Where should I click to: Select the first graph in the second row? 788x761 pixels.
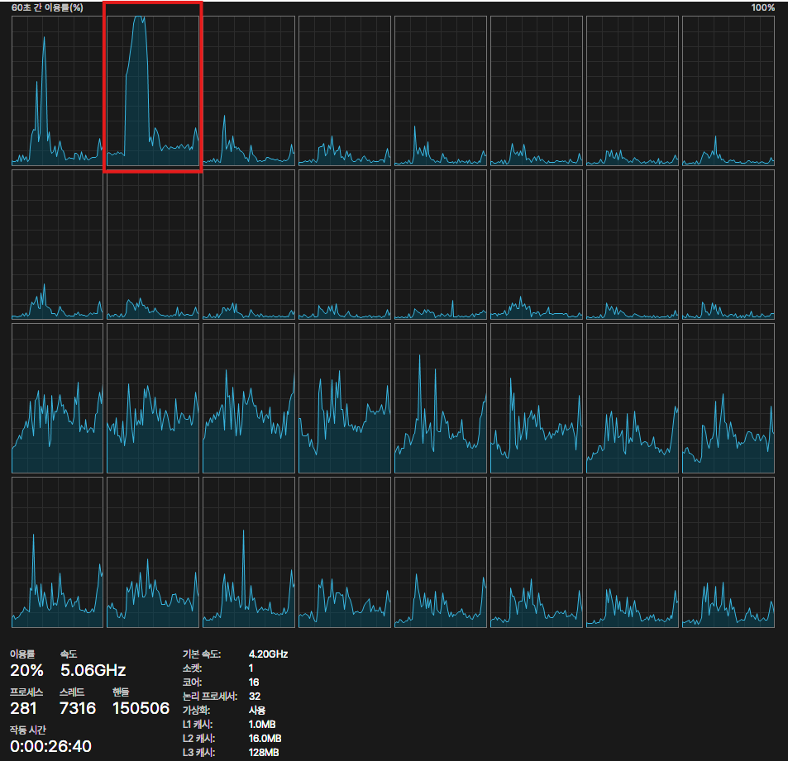(57, 245)
